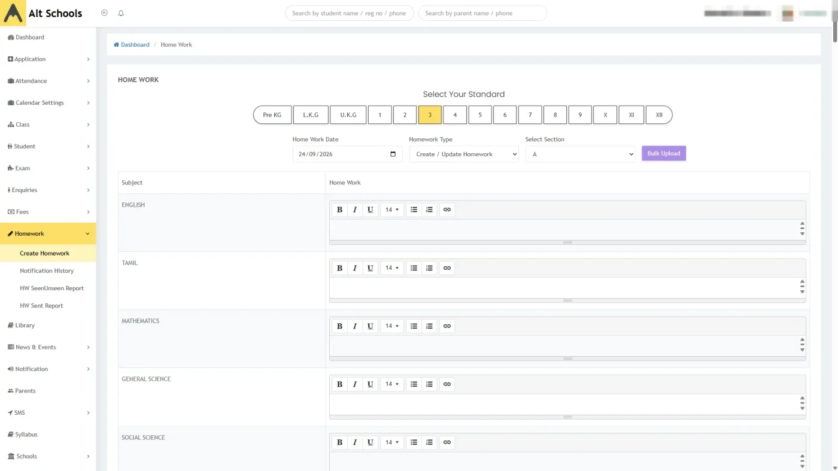Insert numbered list in TAMIL homework editor
Screen dimensions: 838x471
tap(429, 268)
